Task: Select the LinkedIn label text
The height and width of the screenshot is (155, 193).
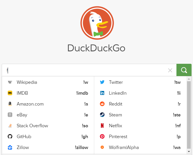Action: tap(118, 93)
